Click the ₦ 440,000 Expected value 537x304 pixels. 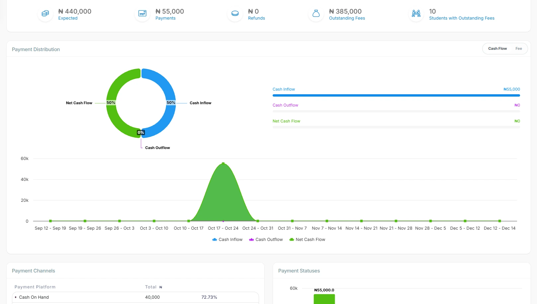tap(75, 11)
